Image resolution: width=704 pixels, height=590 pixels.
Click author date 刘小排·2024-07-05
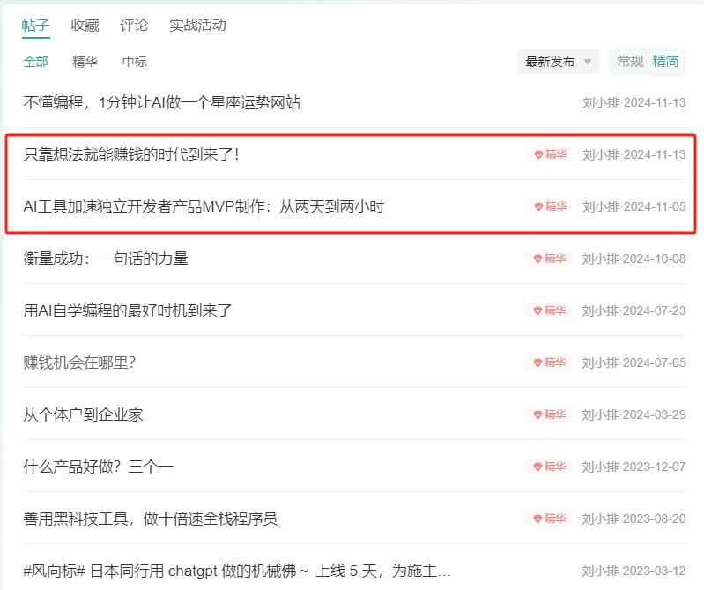point(634,362)
